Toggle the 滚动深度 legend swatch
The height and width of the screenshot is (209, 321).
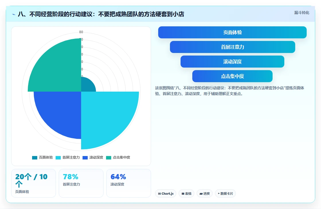coord(85,157)
